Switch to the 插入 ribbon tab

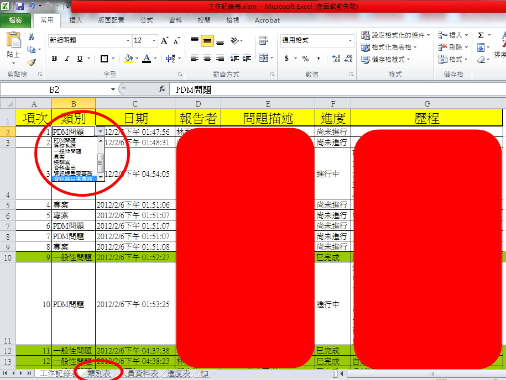76,20
